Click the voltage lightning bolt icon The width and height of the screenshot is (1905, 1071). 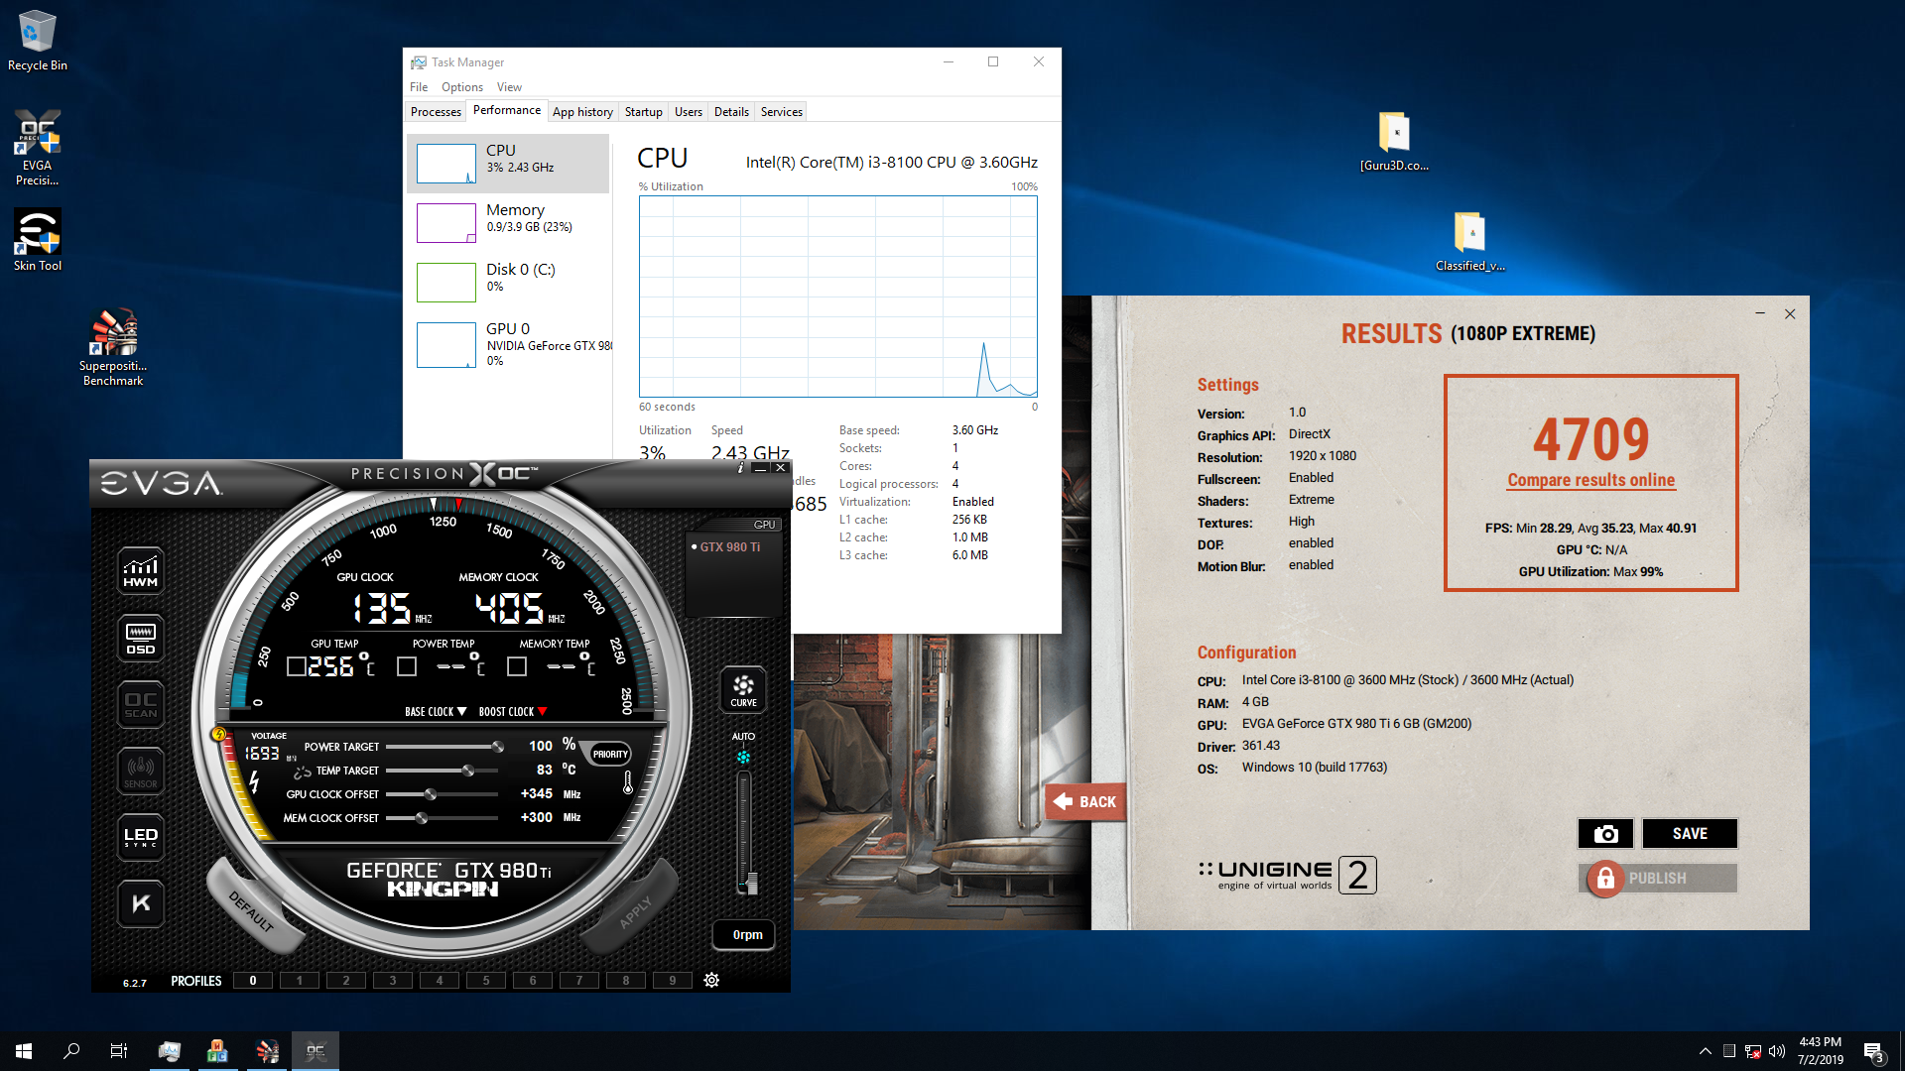[254, 782]
